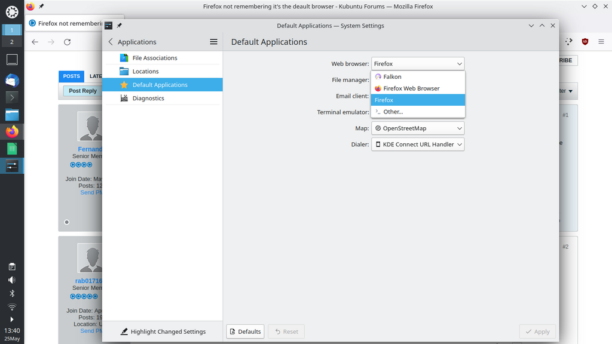This screenshot has height=344, width=612.
Task: Open Dolphin file manager in panel
Action: coord(12,115)
